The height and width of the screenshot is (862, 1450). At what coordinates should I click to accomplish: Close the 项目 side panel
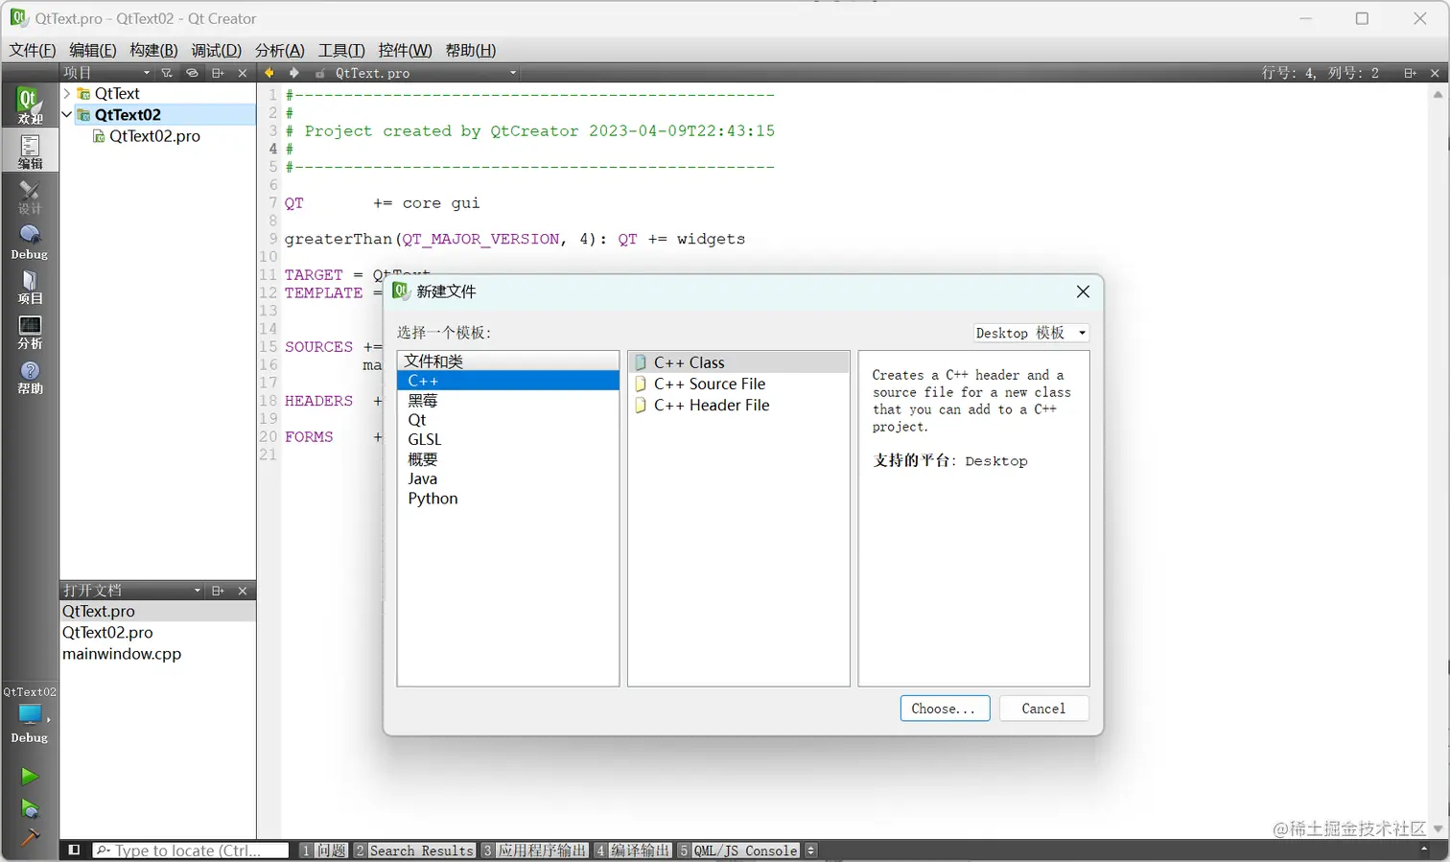click(243, 73)
